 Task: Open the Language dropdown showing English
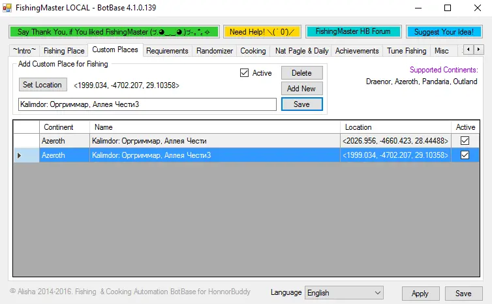pyautogui.click(x=344, y=293)
